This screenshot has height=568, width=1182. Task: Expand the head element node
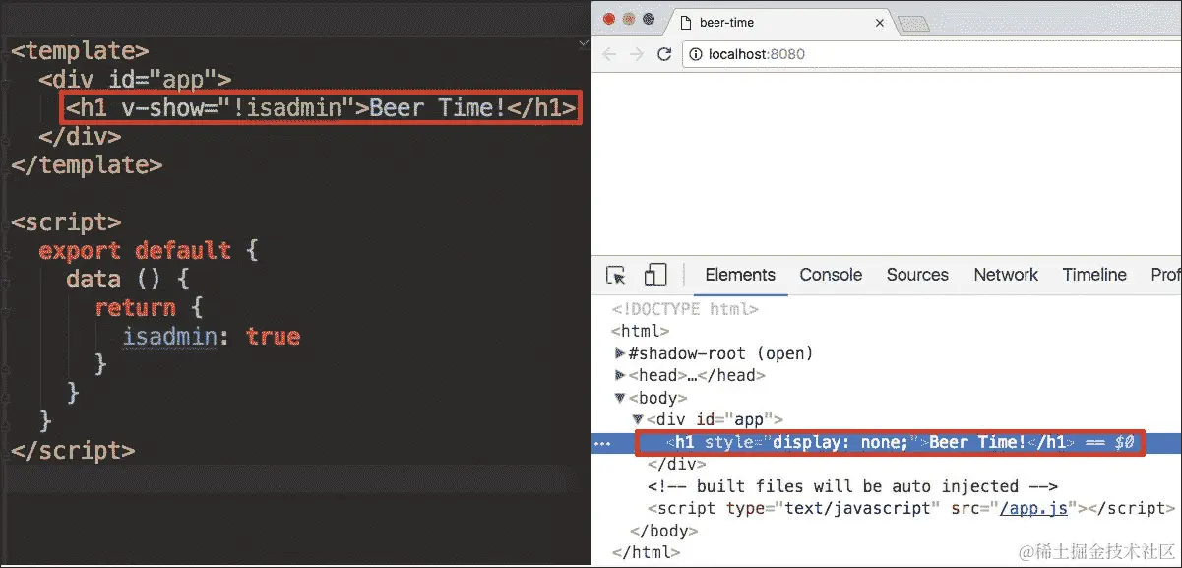coord(619,375)
